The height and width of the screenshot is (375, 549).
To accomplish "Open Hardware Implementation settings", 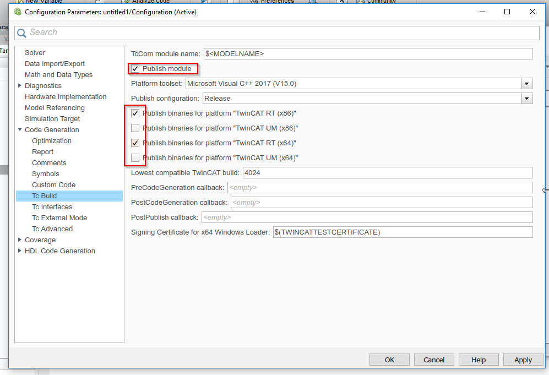I will [x=66, y=96].
